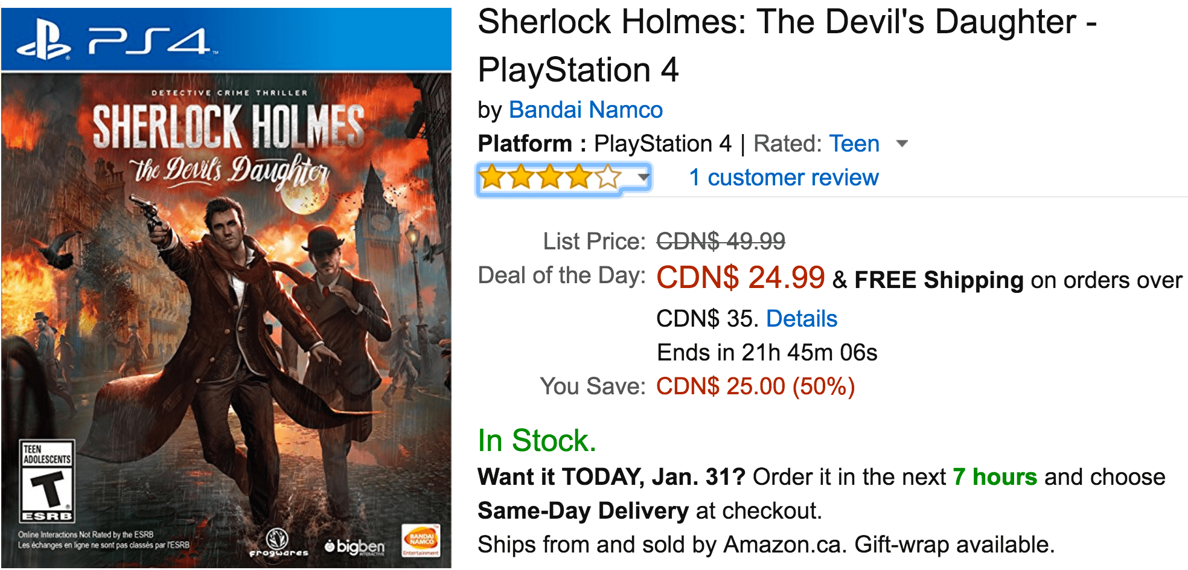Screen dimensions: 1188x570
Task: Click the first gold rating star
Action: (x=492, y=178)
